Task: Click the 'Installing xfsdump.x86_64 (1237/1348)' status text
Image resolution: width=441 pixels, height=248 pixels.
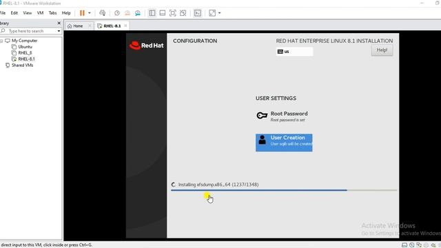Action: pyautogui.click(x=218, y=185)
